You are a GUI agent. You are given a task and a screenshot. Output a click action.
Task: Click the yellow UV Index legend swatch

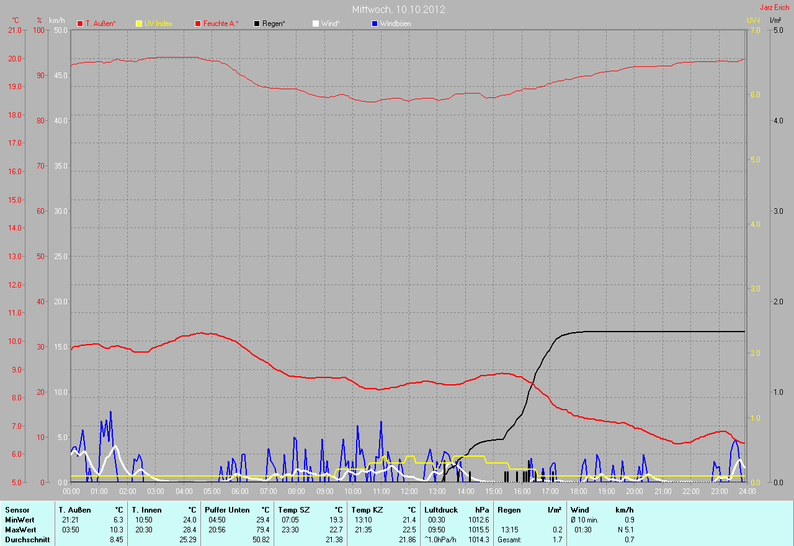point(139,24)
